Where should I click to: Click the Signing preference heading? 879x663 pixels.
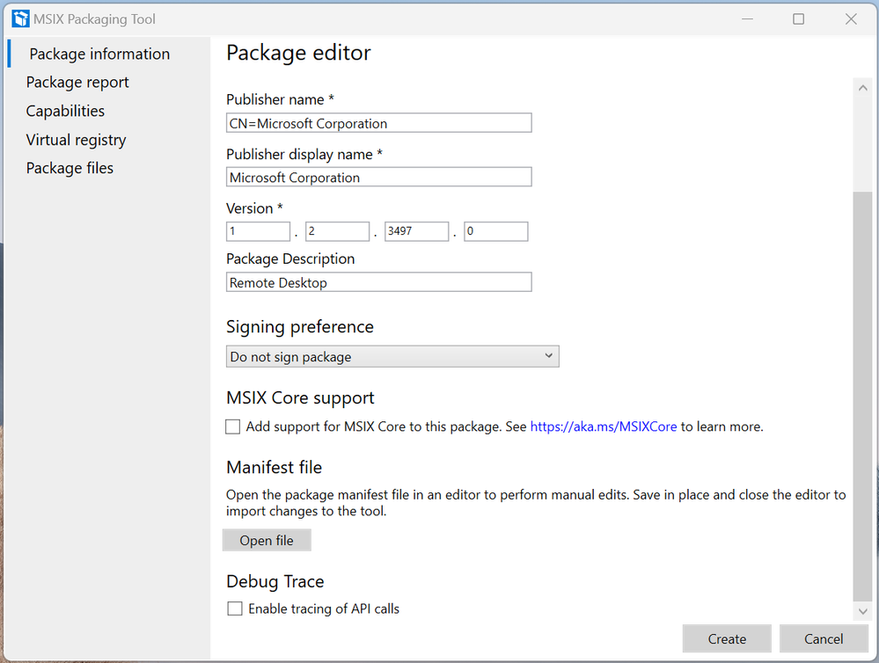[x=300, y=327]
